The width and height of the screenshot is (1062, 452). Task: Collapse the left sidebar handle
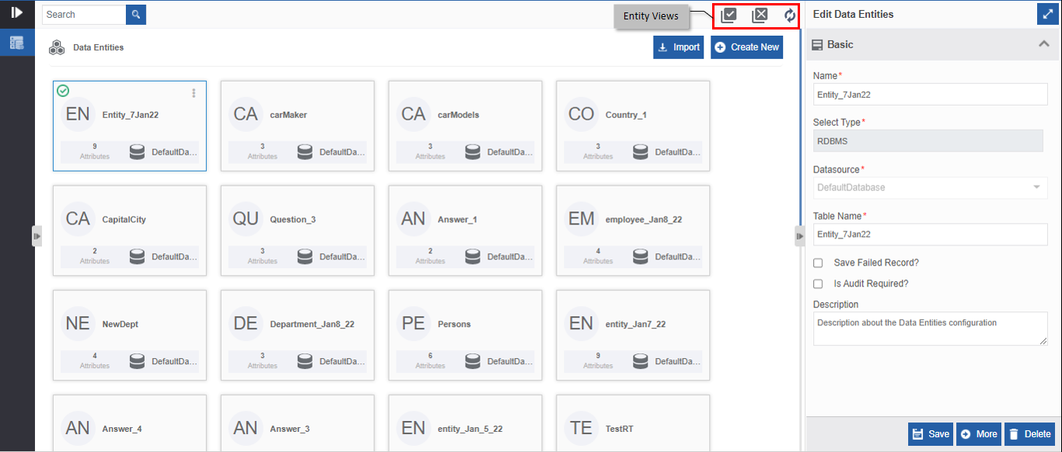[x=37, y=236]
